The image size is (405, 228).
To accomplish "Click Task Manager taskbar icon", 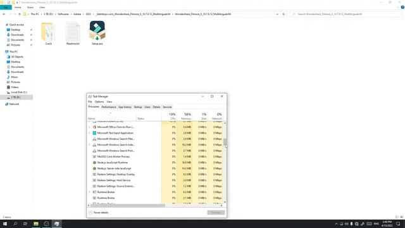I will 56,224.
